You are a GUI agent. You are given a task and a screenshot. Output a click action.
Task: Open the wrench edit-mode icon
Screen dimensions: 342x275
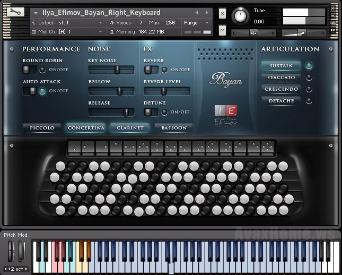coord(15,12)
